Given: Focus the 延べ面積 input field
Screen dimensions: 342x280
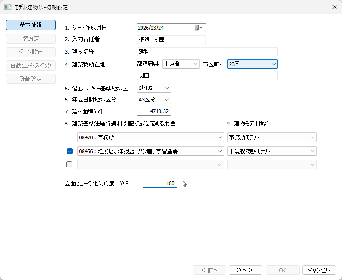Looking at the screenshot, I should tap(154, 111).
